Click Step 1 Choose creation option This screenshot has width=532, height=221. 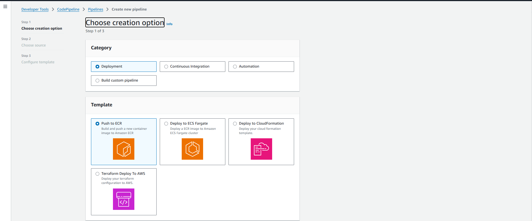42,29
